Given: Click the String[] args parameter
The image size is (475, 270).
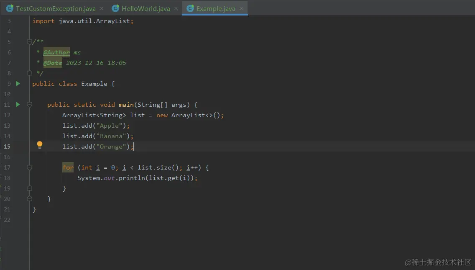Looking at the screenshot, I should pos(162,105).
